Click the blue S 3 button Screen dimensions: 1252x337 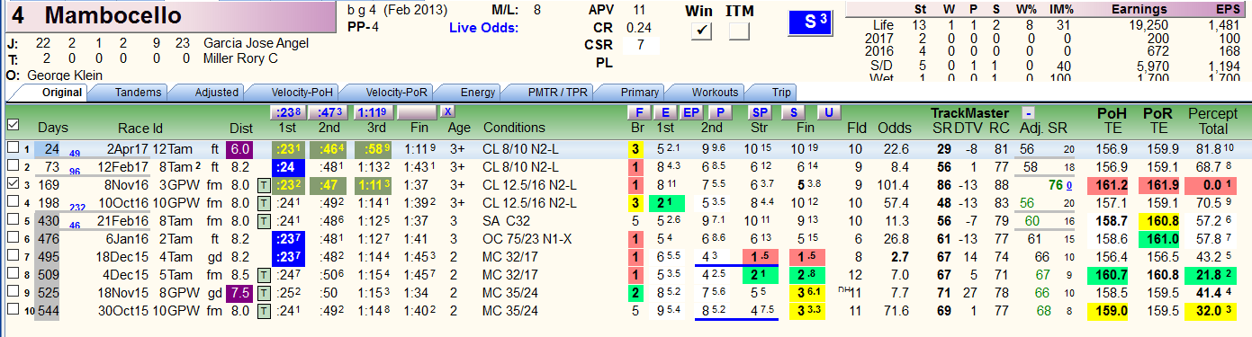809,22
